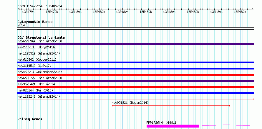Screen dimensions: 262x129
Task: Open variant nsv615842 (Cooper2011) label
Action: (37, 60)
